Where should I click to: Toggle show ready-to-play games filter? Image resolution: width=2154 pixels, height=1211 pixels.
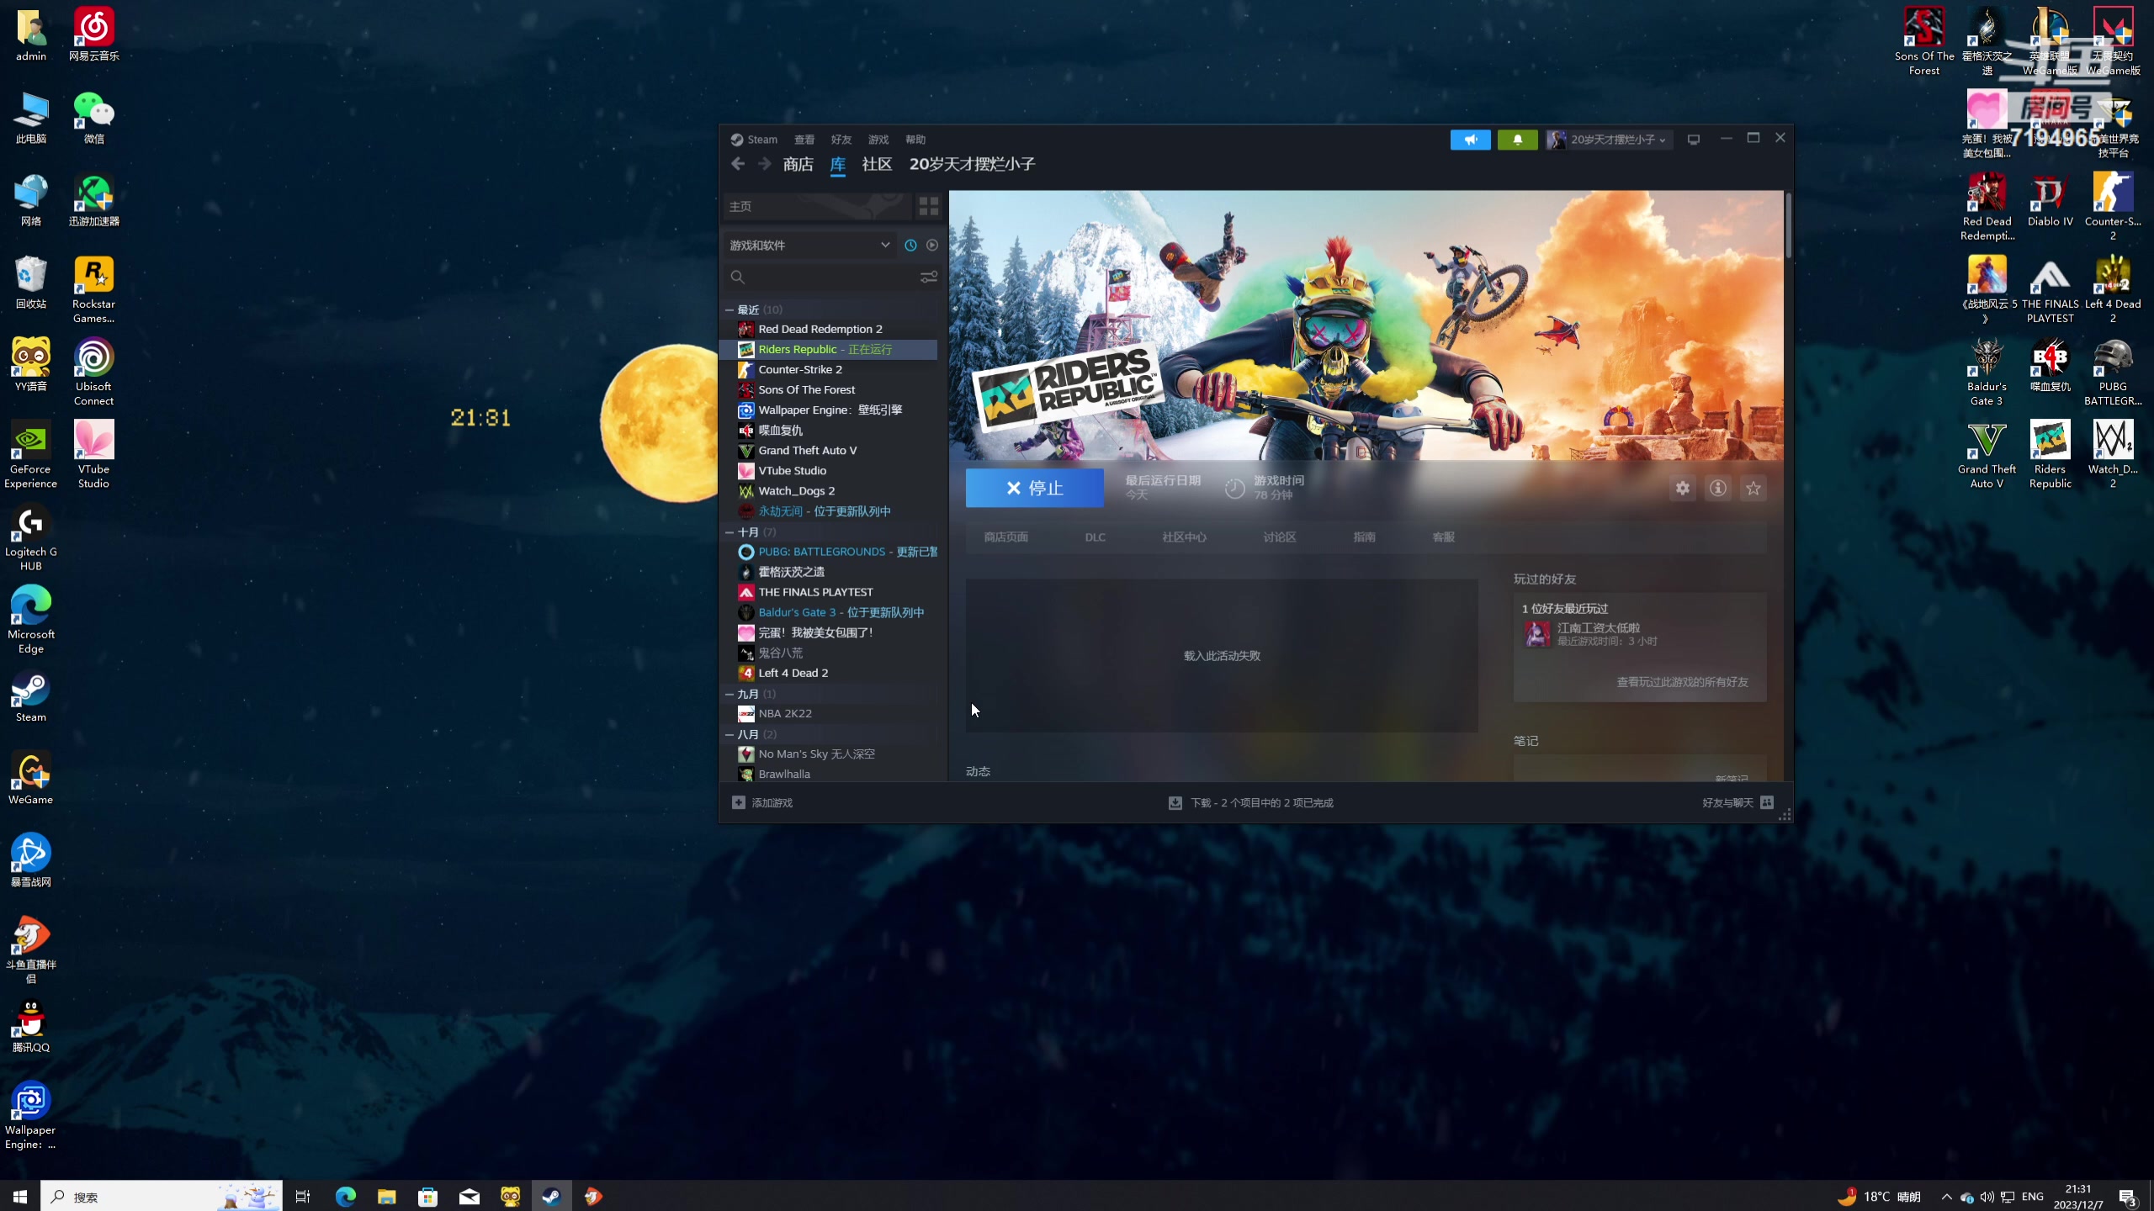pyautogui.click(x=932, y=245)
